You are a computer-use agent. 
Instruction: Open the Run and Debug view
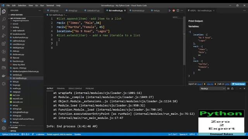[3, 36]
